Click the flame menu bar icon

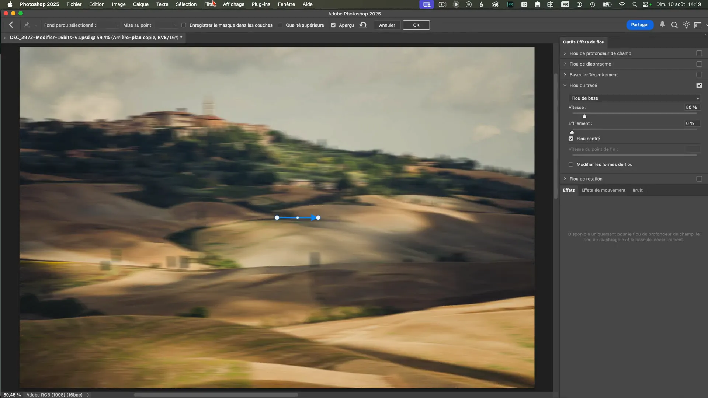[481, 4]
